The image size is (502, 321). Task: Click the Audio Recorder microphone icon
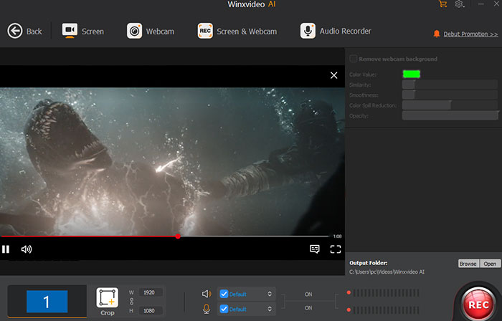[x=308, y=31]
